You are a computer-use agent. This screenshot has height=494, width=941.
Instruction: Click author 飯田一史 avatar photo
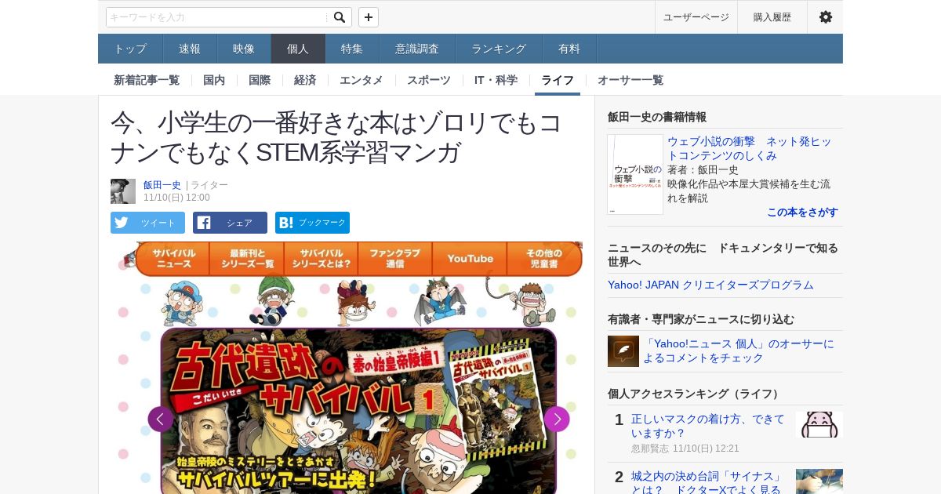[x=123, y=191]
